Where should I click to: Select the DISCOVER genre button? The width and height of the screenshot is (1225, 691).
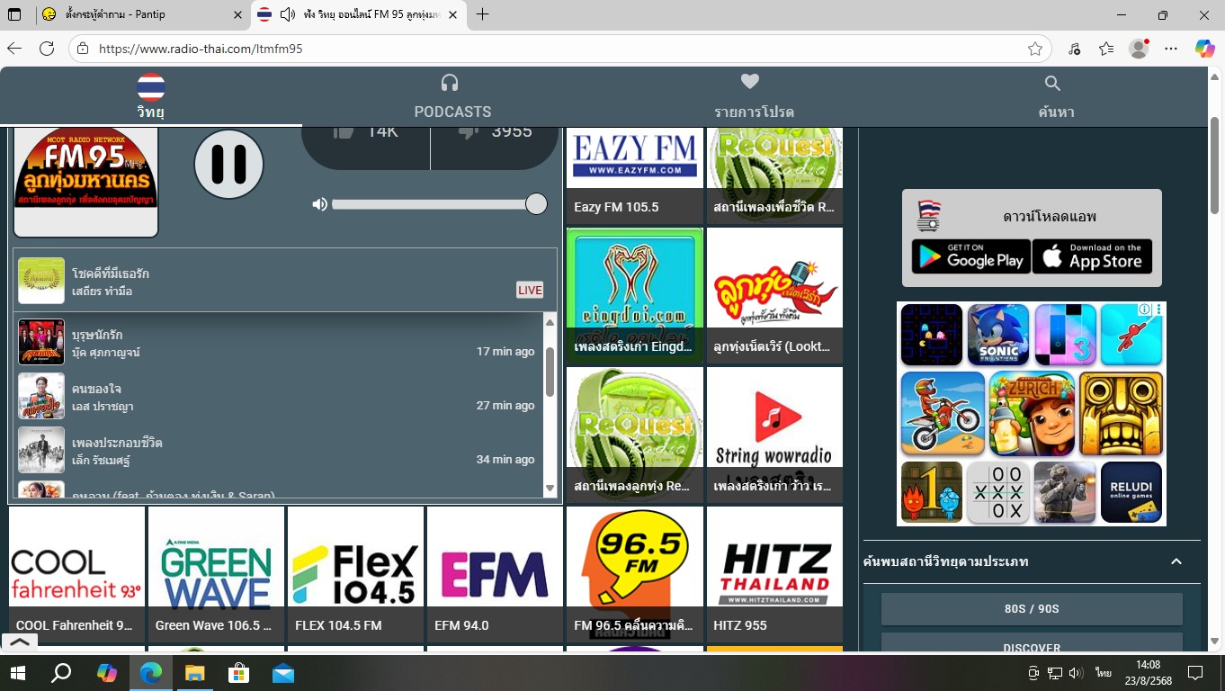click(x=1032, y=643)
